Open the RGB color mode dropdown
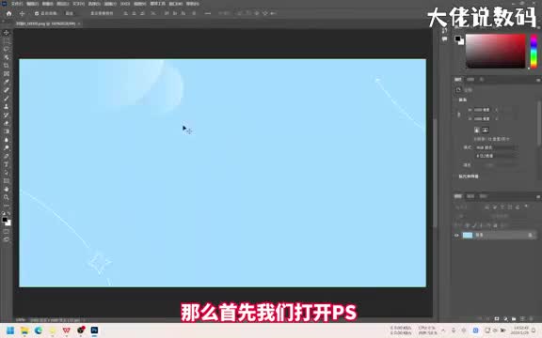The image size is (542, 338). 496,147
